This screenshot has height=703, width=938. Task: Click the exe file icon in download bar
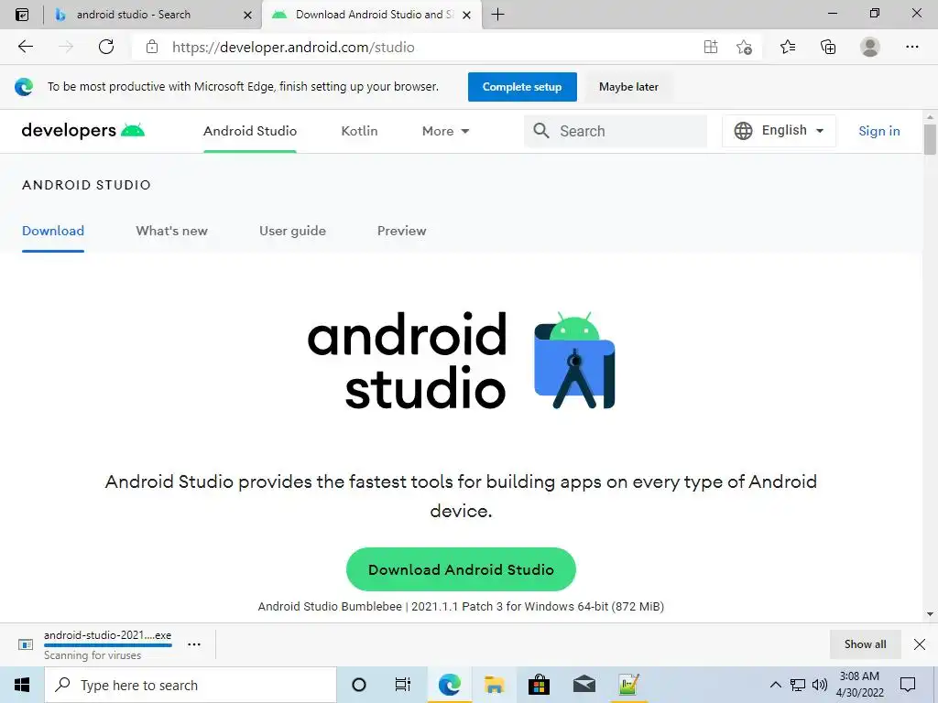25,644
